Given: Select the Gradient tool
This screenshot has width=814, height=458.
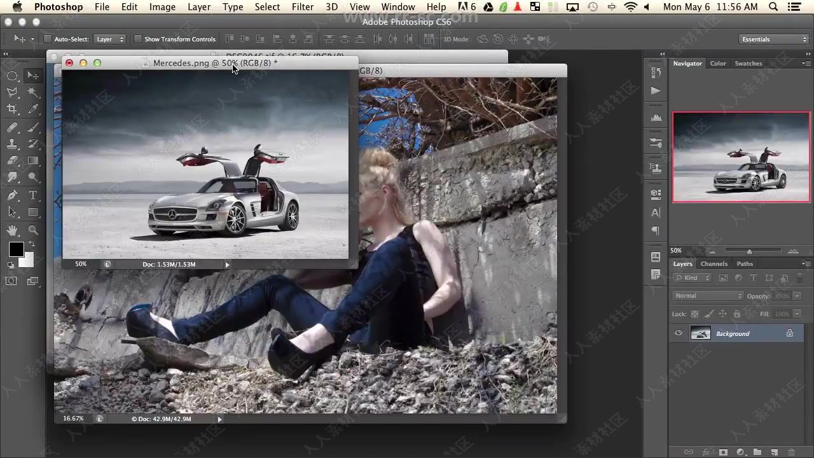Looking at the screenshot, I should click(33, 161).
